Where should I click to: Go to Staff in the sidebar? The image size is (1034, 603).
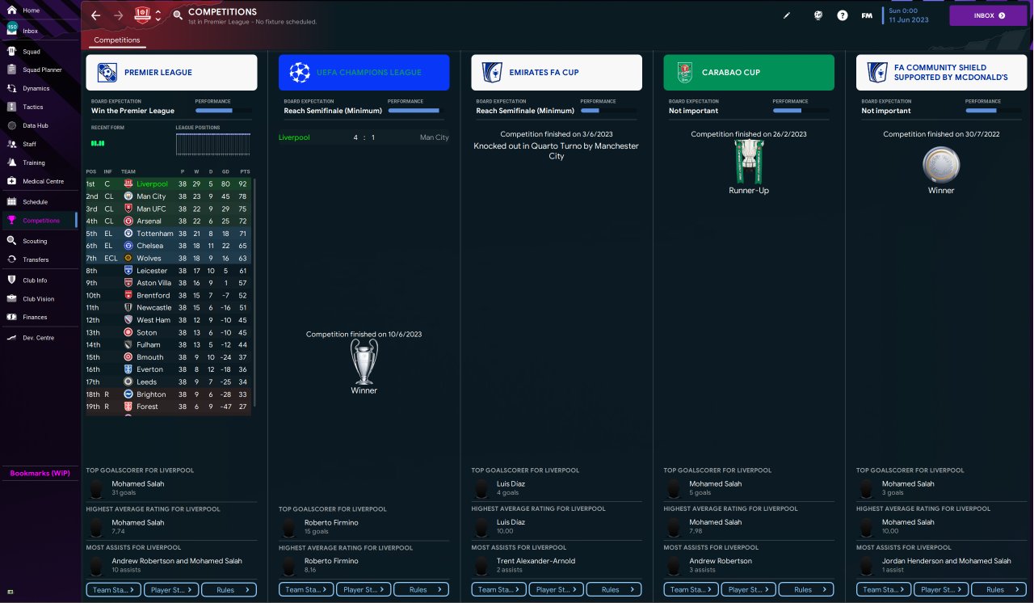click(x=39, y=144)
